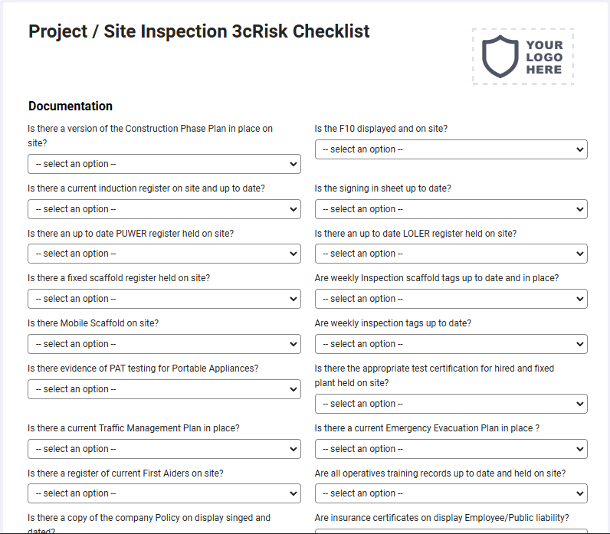Open the Construction Phase Plan dropdown
Image resolution: width=610 pixels, height=534 pixels.
click(164, 164)
